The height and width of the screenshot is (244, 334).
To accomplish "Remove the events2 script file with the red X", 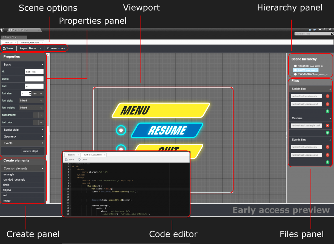I will coord(327,104).
